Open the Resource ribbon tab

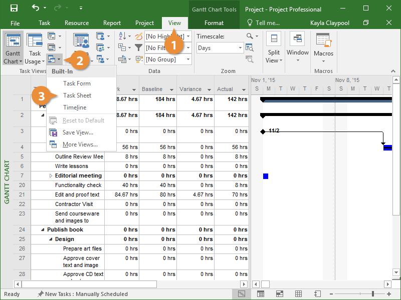click(x=77, y=23)
